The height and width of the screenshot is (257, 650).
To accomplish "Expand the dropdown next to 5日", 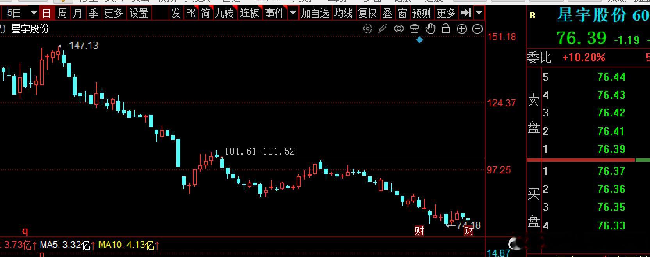I will 34,13.
